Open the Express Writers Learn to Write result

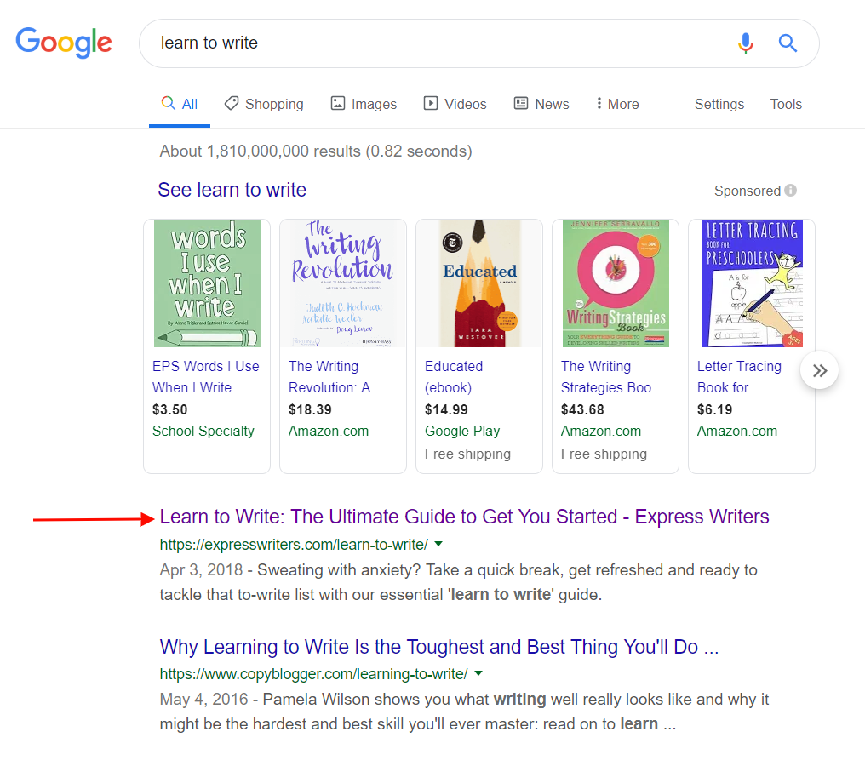point(464,517)
